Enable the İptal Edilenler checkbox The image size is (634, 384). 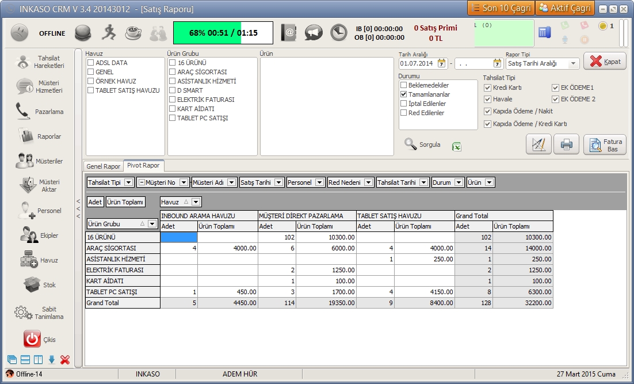pyautogui.click(x=403, y=104)
